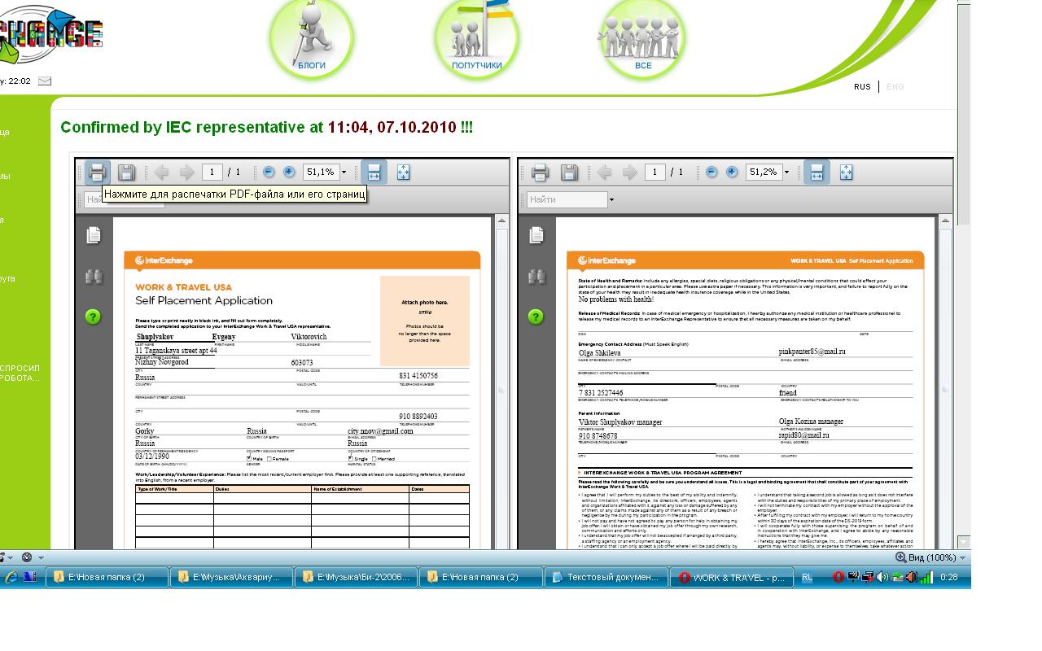Open the volume speaker tray icon
The image size is (1042, 651).
click(x=883, y=577)
